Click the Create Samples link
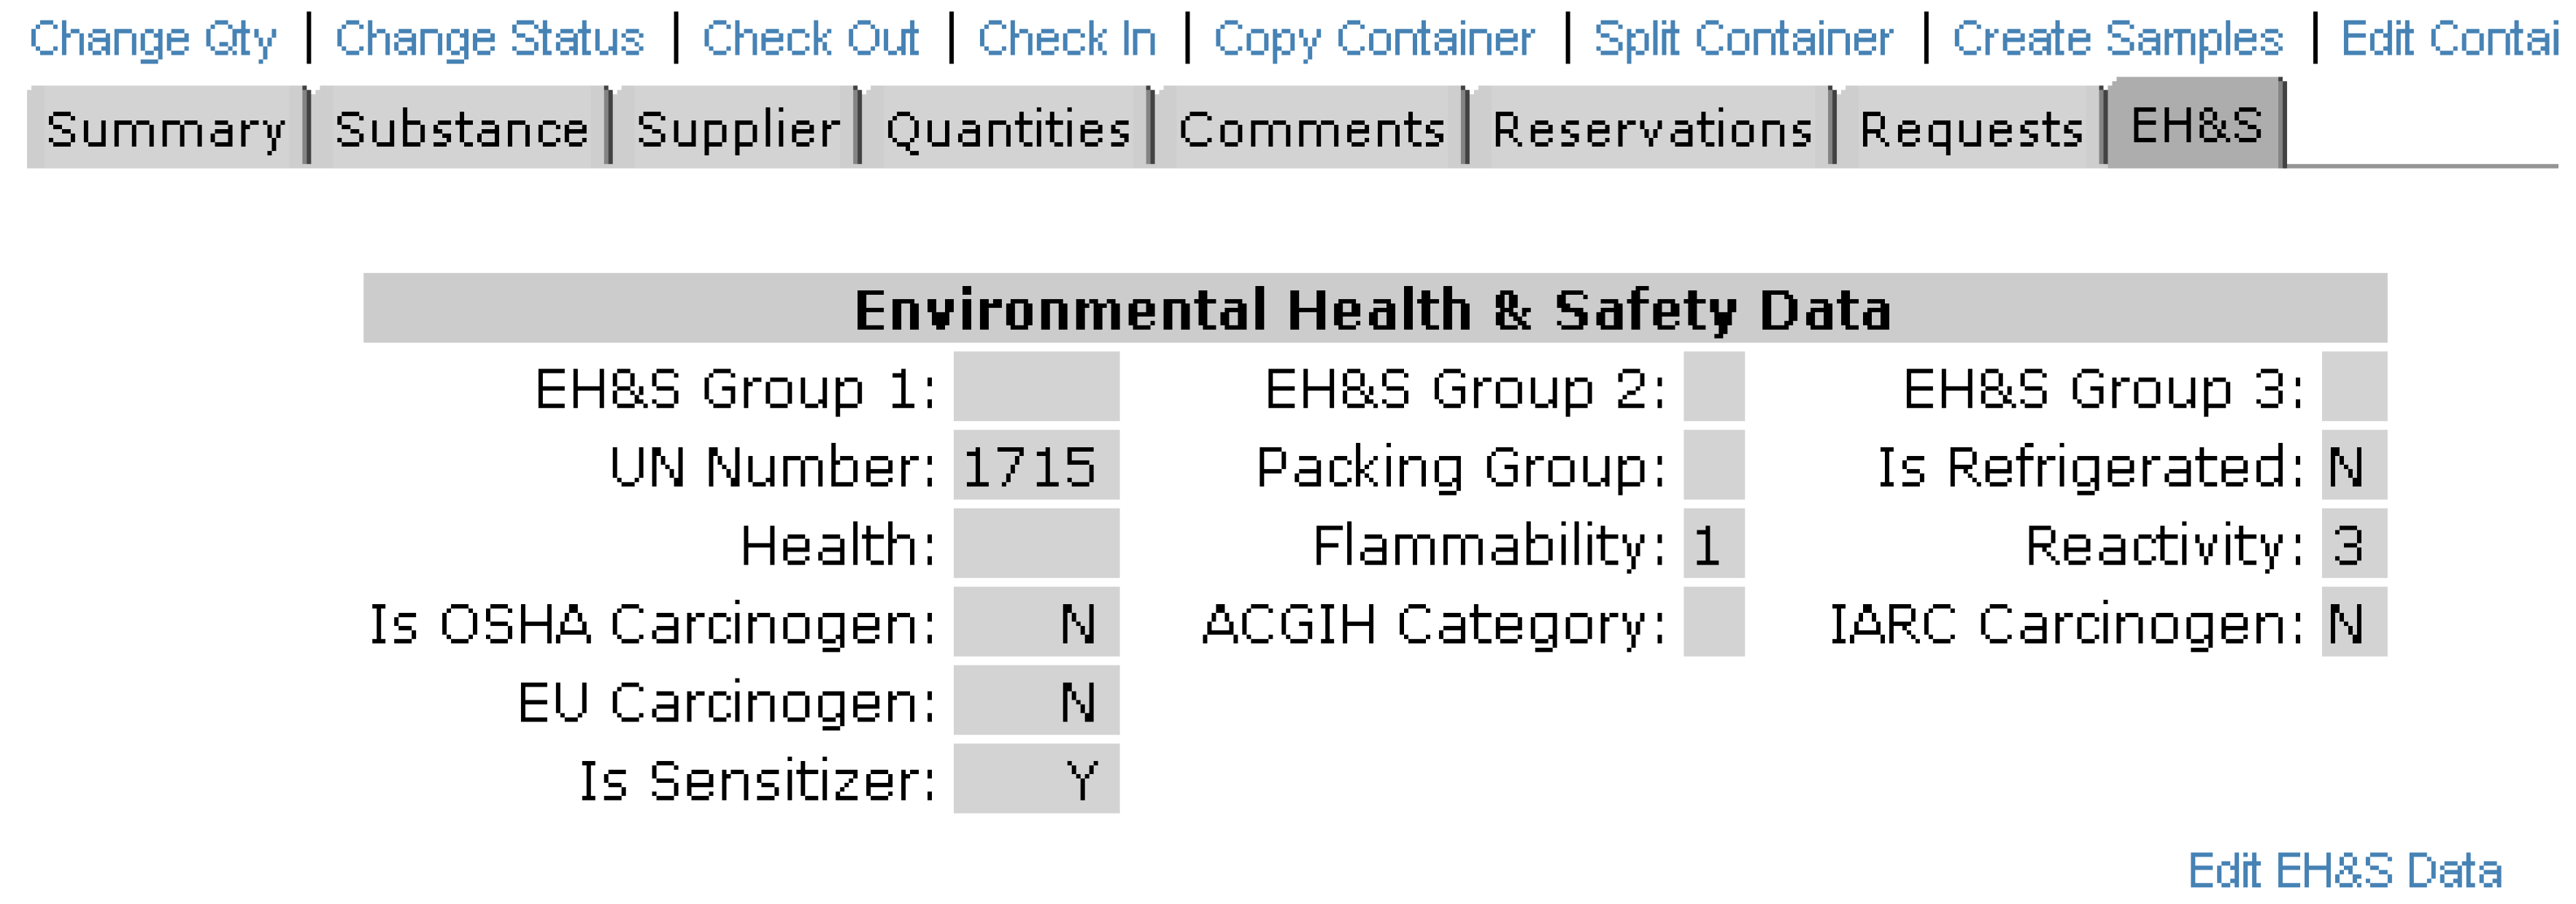Viewport: 2576px width, 904px height. [2118, 40]
